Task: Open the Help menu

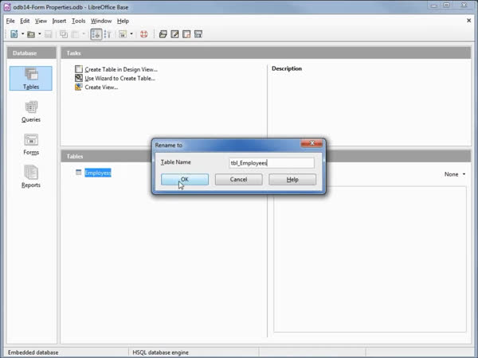Action: 123,21
